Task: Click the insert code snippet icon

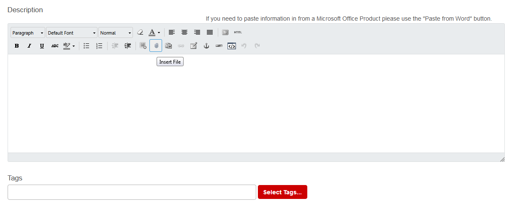Action: tap(232, 46)
